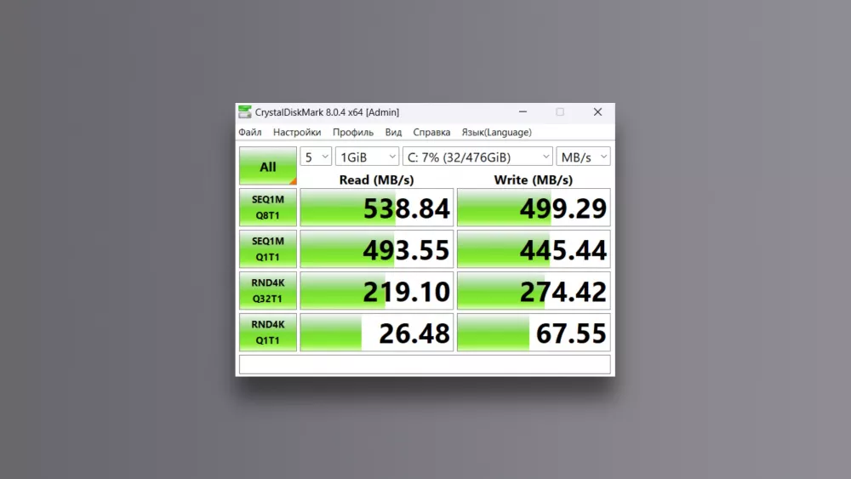
Task: Click the Read (MB/s) column header
Action: pyautogui.click(x=377, y=180)
